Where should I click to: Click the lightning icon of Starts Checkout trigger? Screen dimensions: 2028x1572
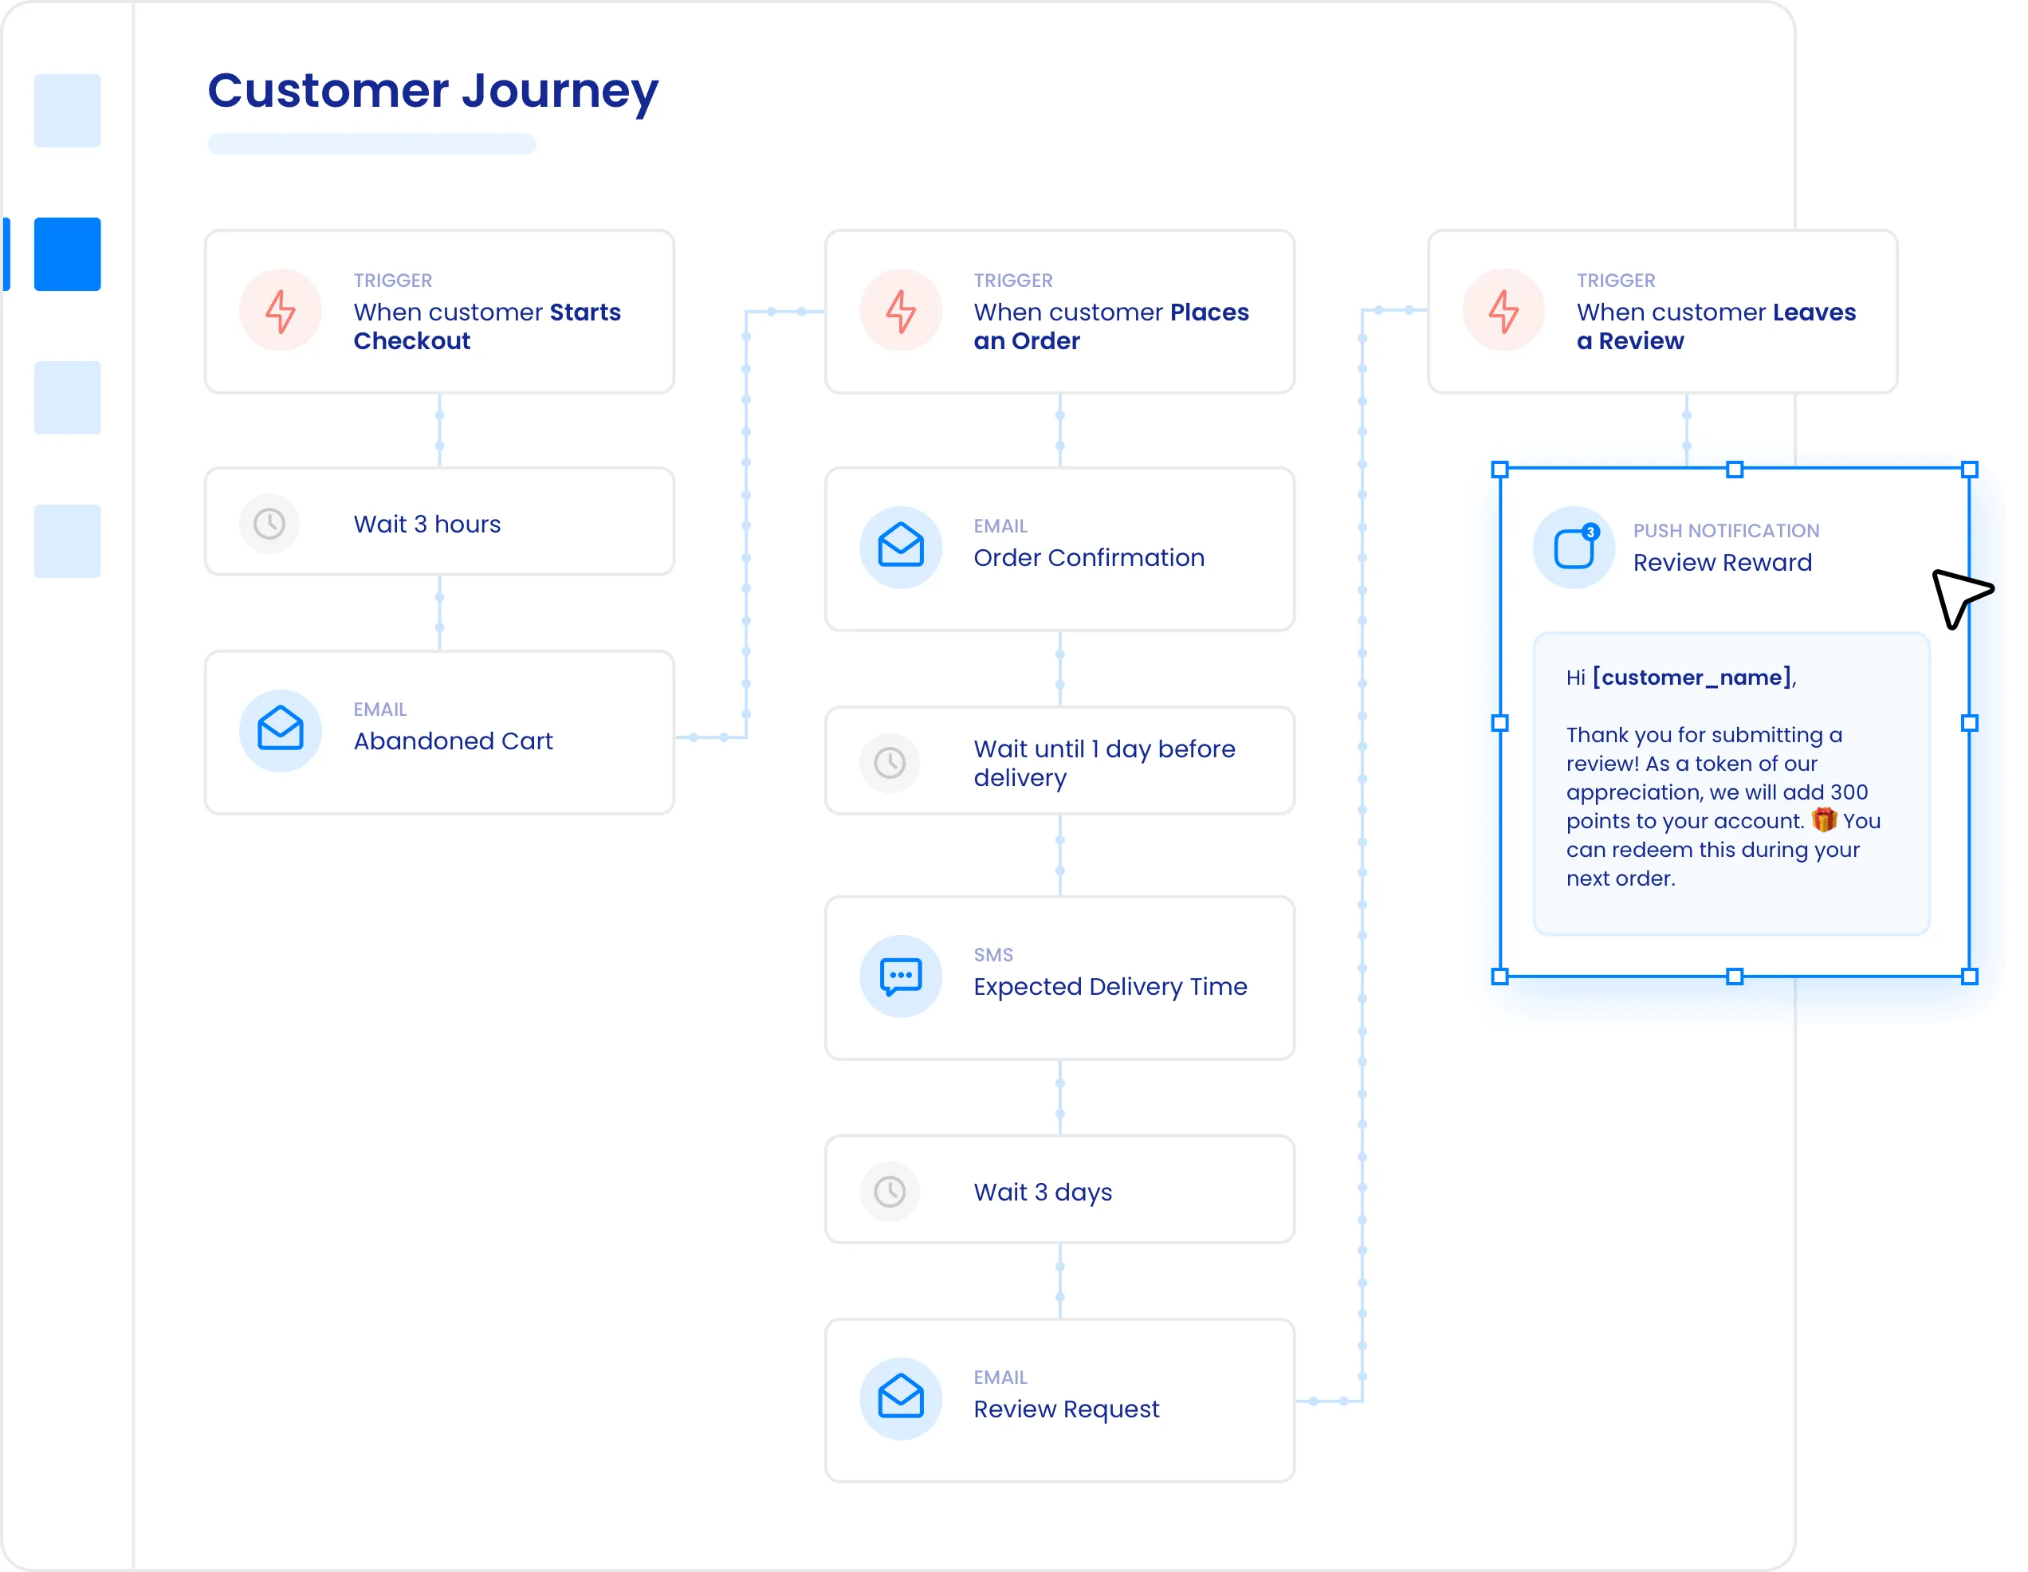(x=281, y=310)
